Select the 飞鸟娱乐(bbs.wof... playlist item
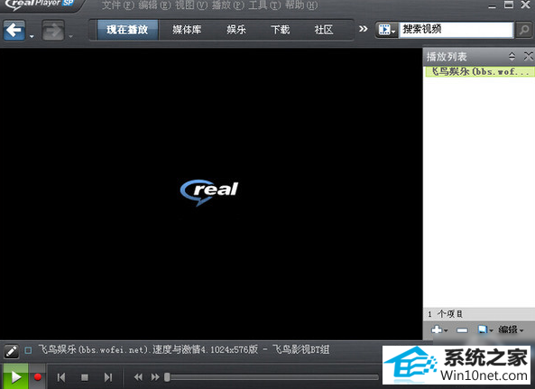The width and height of the screenshot is (535, 389). (x=479, y=71)
